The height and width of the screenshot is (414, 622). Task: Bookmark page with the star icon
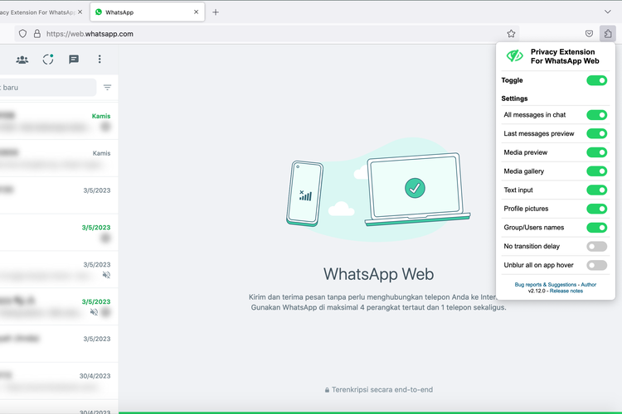(511, 34)
